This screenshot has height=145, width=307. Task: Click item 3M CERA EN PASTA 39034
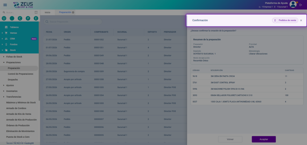point(222,76)
